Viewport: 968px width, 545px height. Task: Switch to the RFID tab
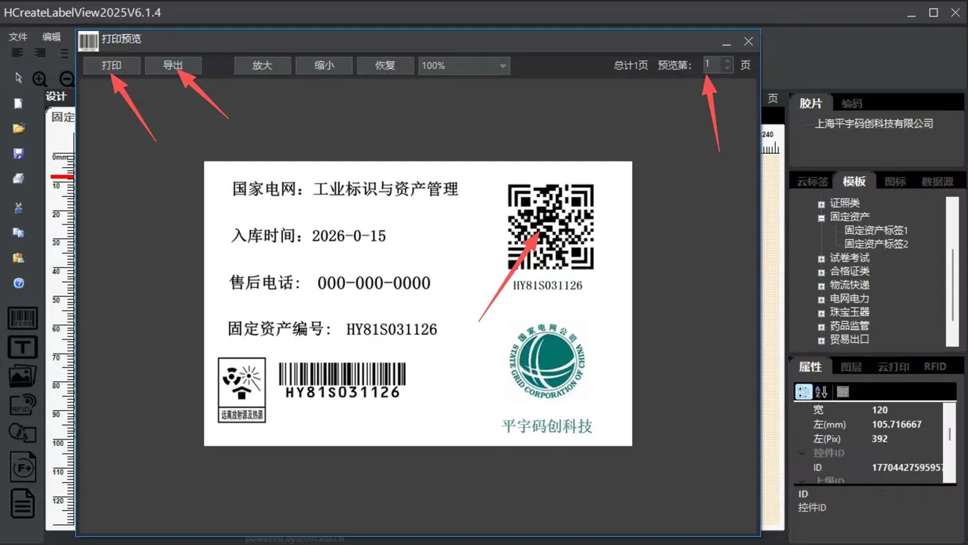[x=935, y=367]
